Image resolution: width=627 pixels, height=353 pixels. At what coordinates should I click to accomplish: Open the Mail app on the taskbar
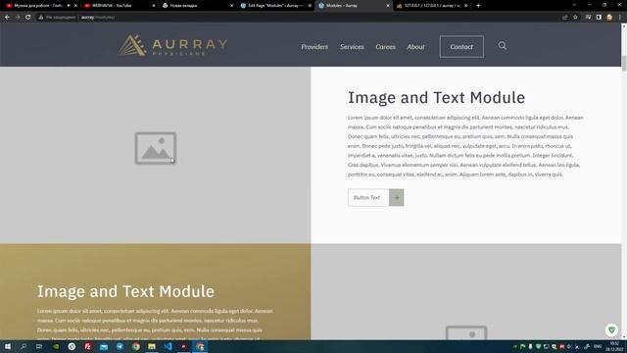point(104,346)
